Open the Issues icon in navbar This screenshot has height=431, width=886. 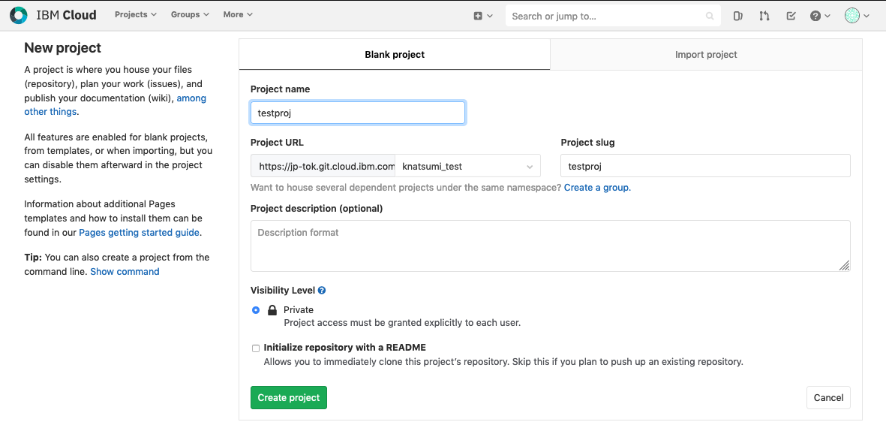737,16
